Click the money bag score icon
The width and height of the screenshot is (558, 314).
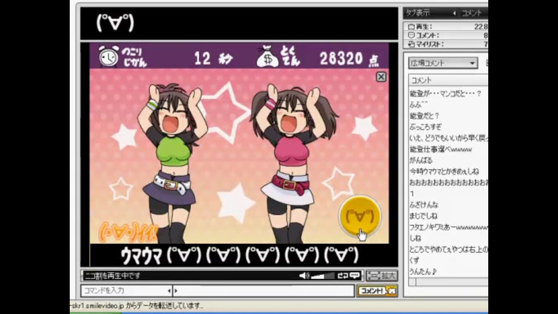tap(267, 56)
